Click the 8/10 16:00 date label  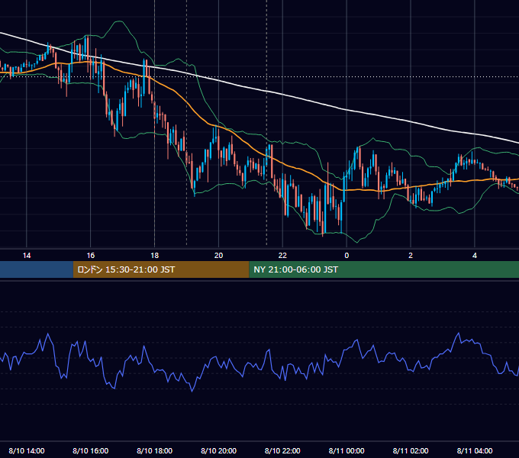pos(90,450)
